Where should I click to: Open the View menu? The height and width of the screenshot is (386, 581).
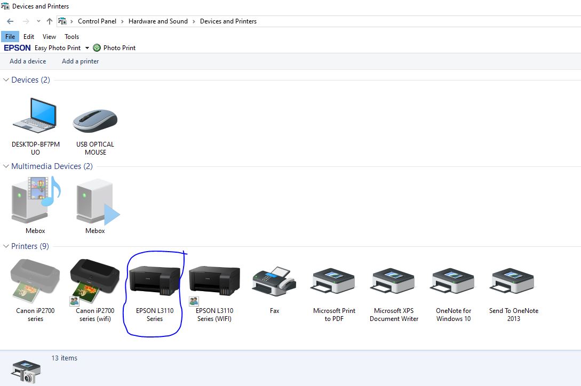coord(49,37)
